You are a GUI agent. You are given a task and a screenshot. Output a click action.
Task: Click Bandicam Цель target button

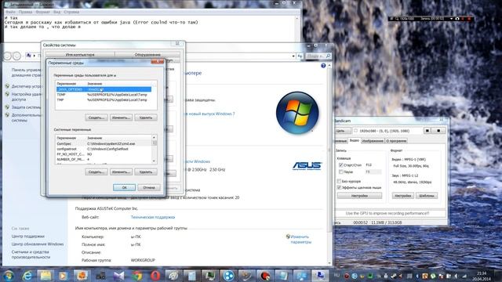(342, 131)
